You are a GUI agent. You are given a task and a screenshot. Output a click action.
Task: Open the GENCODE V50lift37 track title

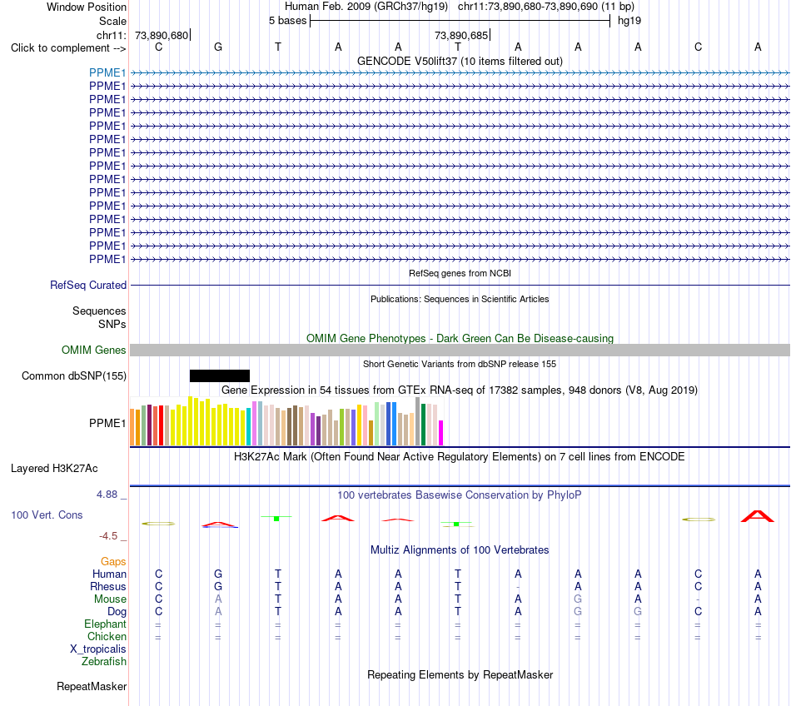460,61
